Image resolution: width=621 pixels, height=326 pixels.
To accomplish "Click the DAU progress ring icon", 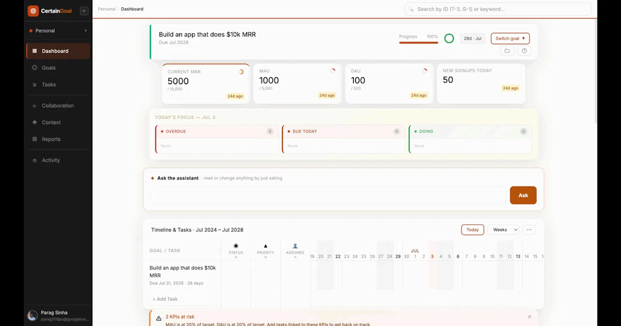I will tap(425, 71).
